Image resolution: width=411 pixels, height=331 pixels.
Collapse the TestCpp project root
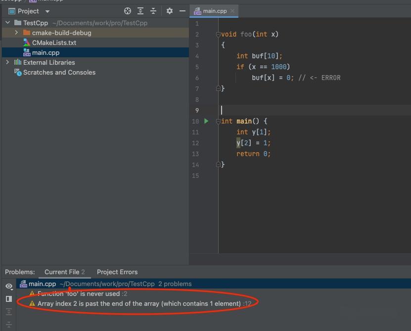[7, 23]
